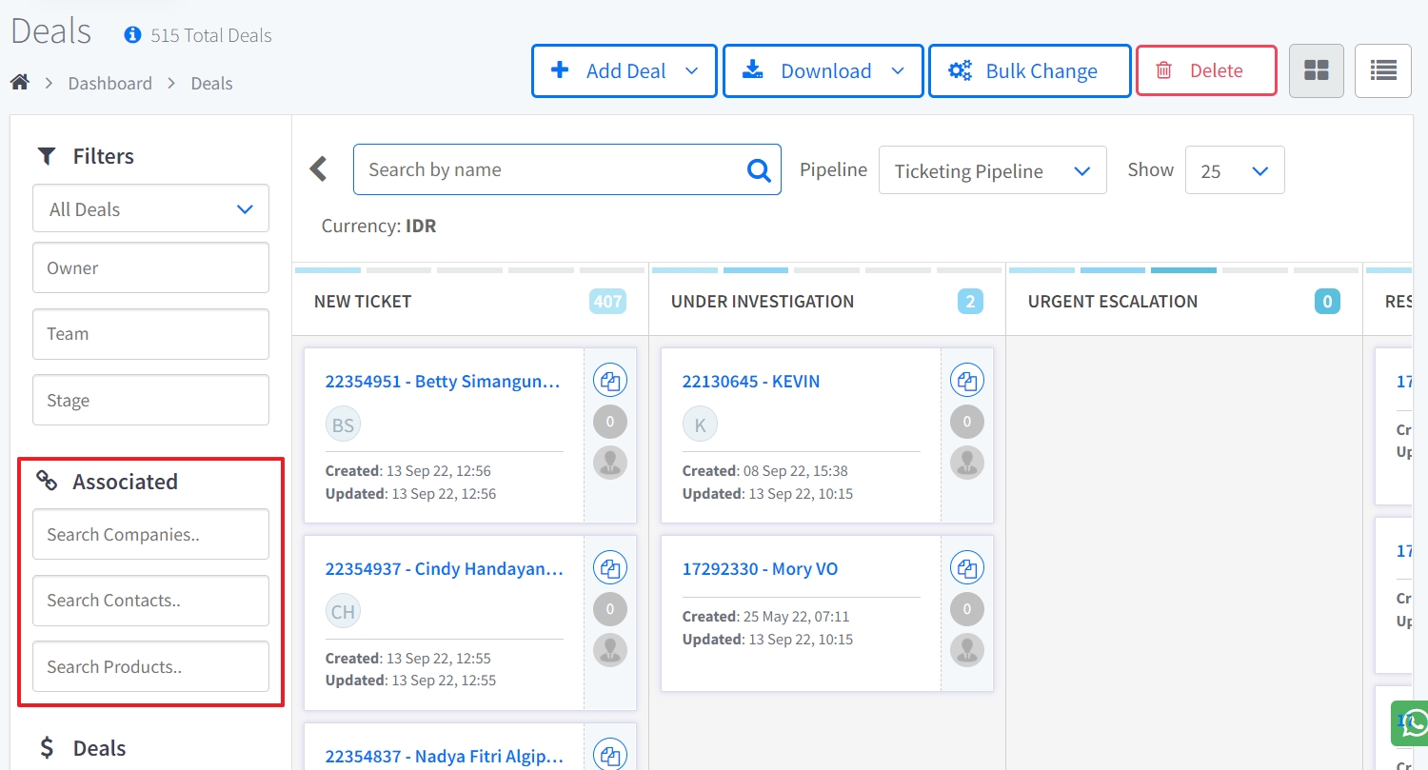Click the Associated section heading
This screenshot has height=770, width=1428.
[x=125, y=481]
